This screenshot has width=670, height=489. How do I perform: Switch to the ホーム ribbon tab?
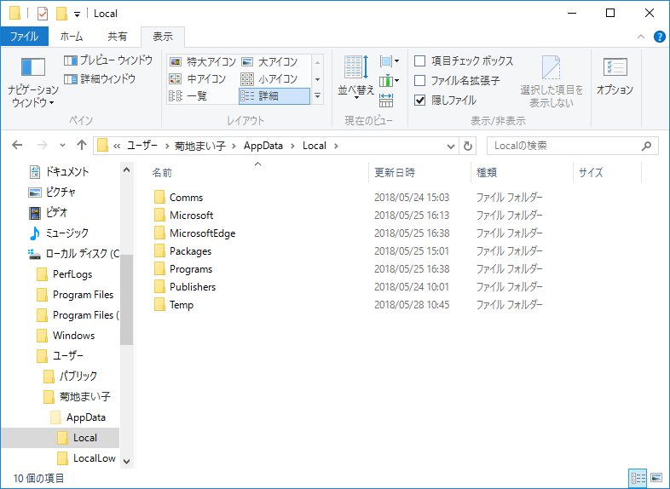pos(72,37)
